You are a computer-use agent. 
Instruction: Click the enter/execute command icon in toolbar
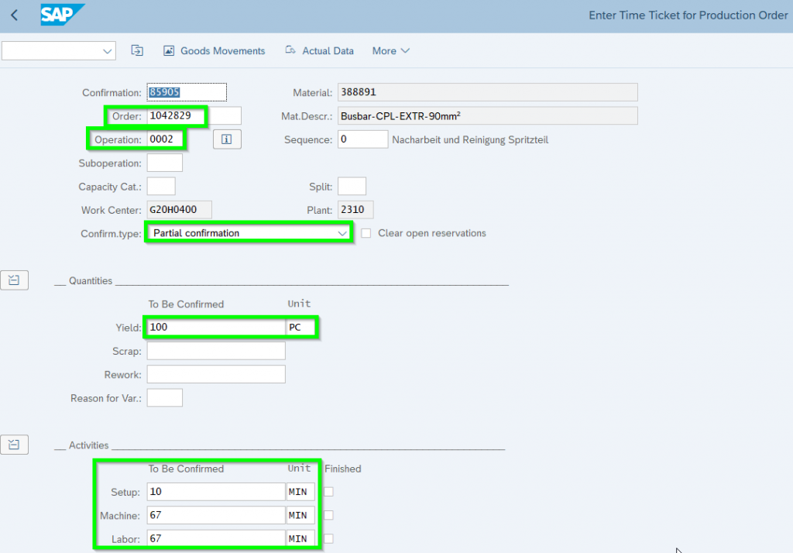click(x=137, y=50)
